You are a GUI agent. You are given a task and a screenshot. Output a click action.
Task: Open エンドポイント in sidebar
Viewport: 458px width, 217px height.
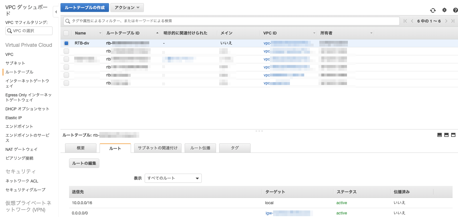(x=19, y=126)
